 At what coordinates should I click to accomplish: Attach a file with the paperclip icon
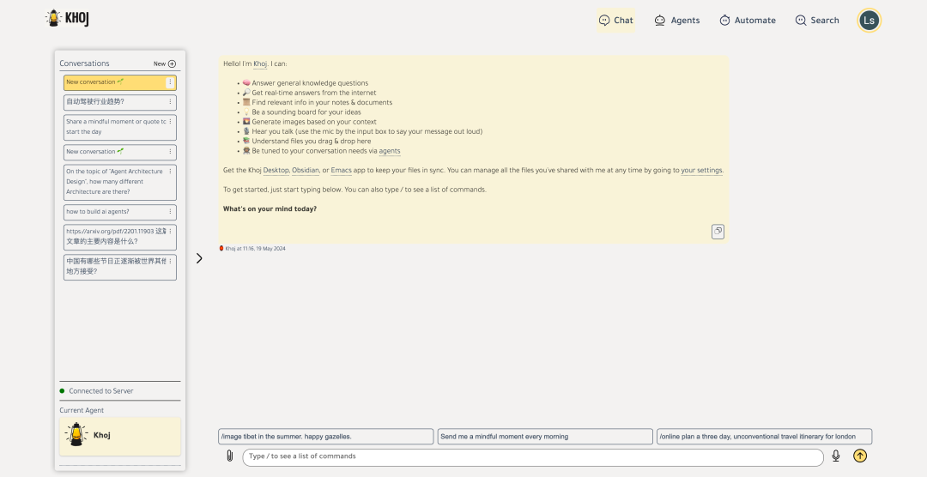(230, 456)
